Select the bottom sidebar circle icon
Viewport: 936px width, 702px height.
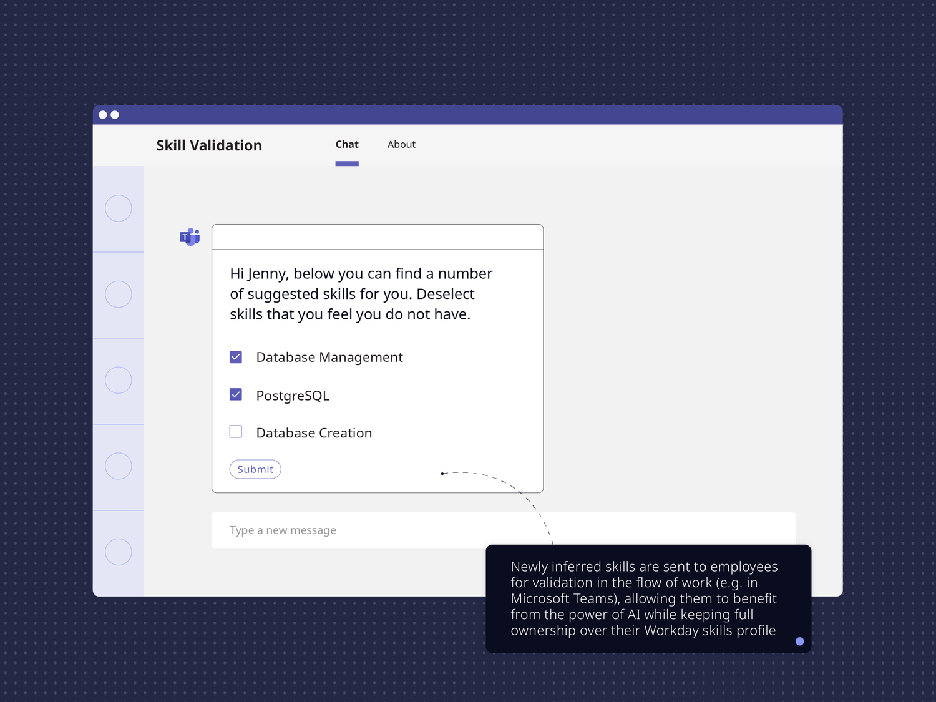[118, 552]
